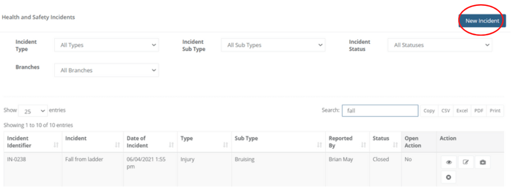Sort by Incident Identifier column arrows

56,145
